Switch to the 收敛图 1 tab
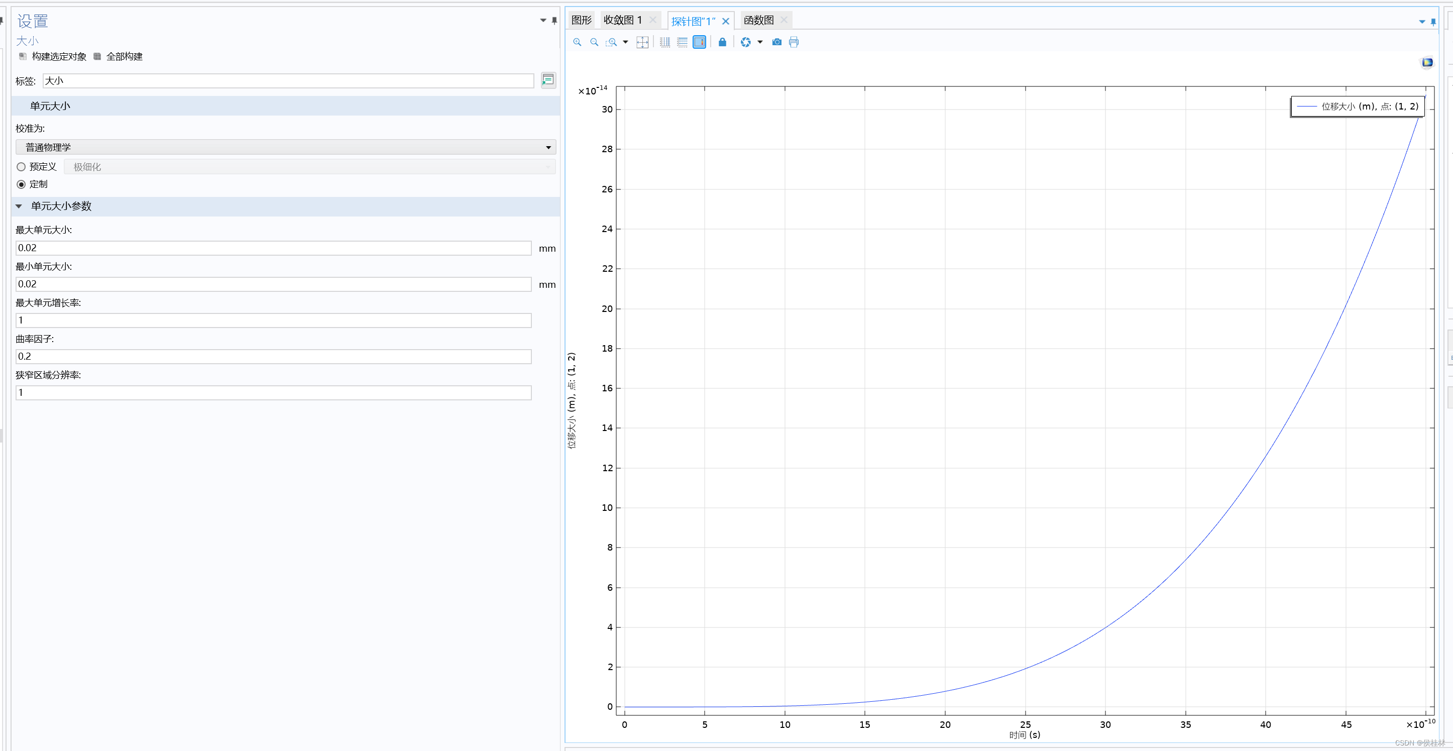Viewport: 1453px width, 751px height. tap(622, 20)
